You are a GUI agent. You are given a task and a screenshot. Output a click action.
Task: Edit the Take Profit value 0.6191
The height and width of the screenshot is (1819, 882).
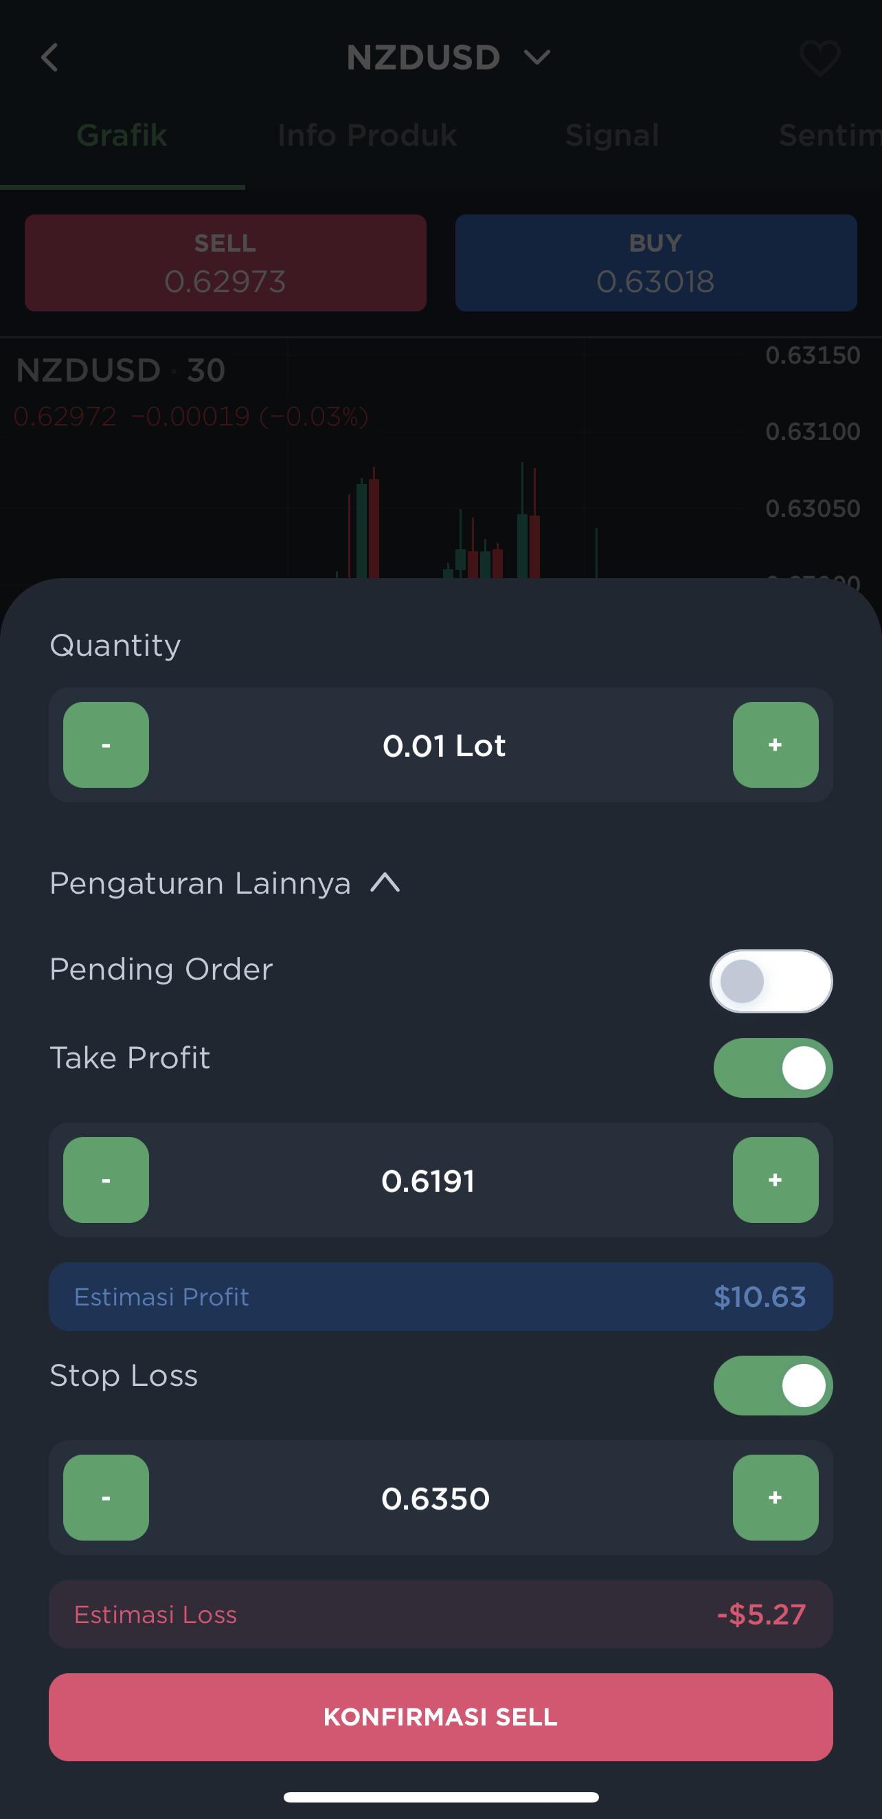coord(427,1180)
